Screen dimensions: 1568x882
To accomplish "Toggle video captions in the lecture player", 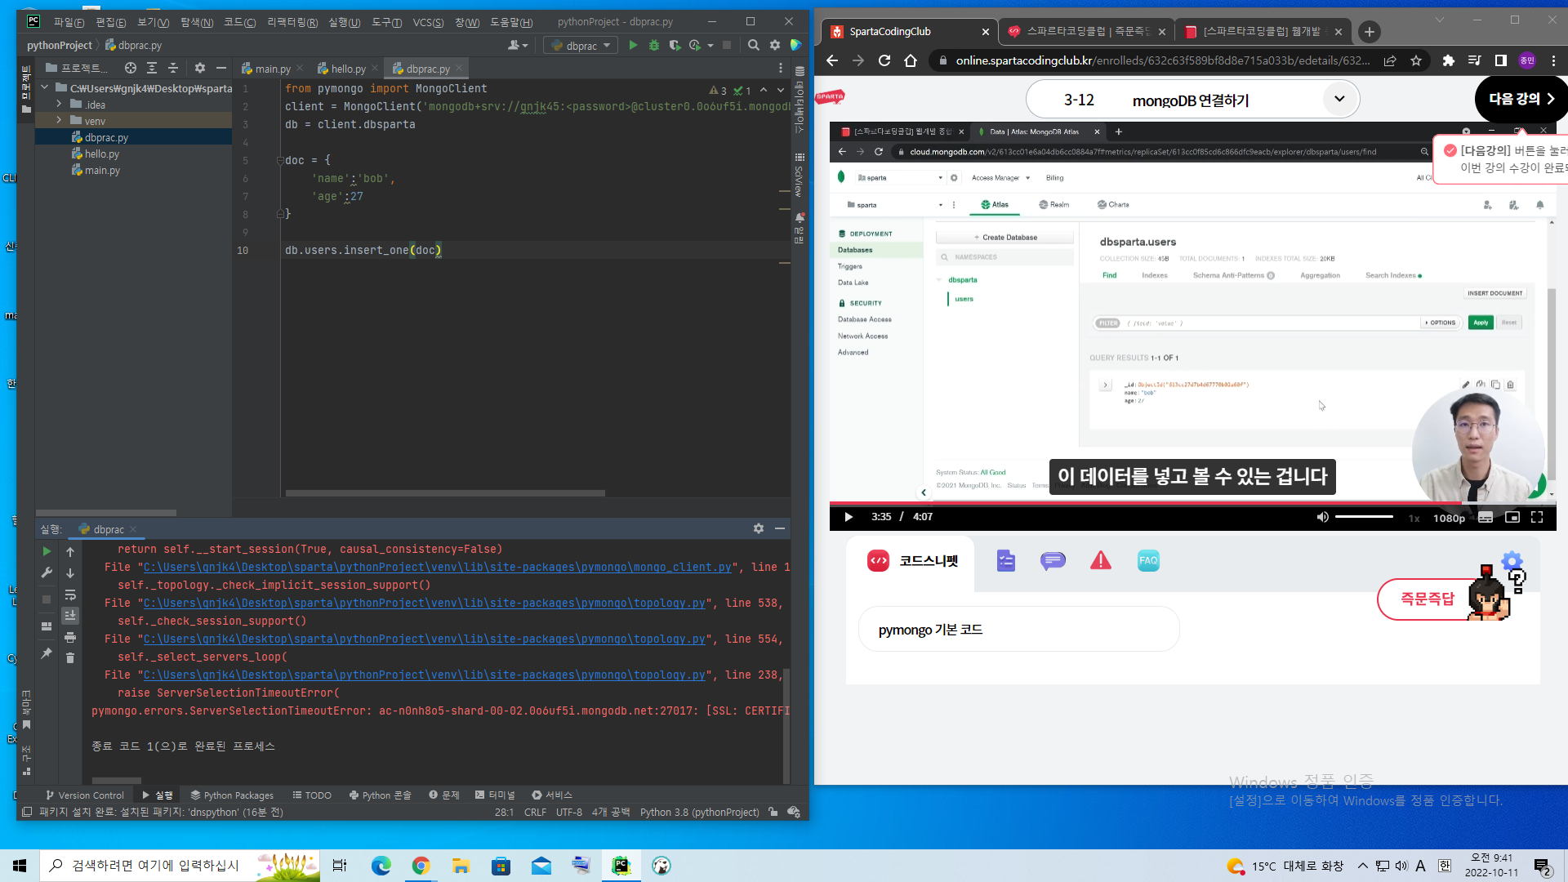I will coord(1486,517).
